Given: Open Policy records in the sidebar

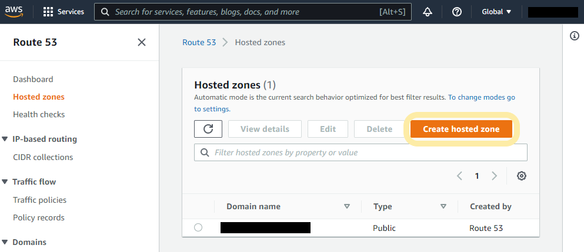Looking at the screenshot, I should (39, 217).
